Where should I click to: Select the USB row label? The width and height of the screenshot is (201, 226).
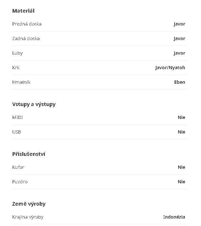[16, 132]
